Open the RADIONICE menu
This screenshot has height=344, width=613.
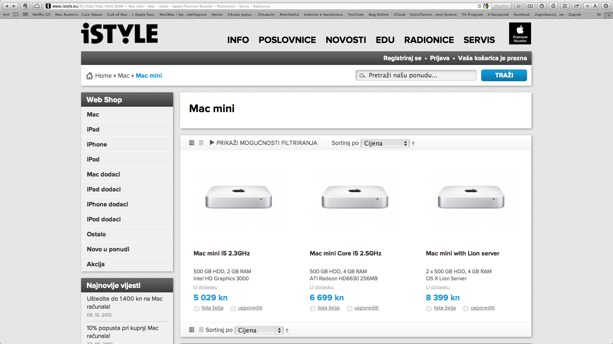click(x=429, y=40)
